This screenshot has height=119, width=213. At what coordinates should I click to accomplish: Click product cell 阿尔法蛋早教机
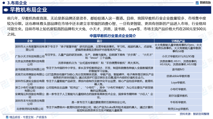click(178, 95)
